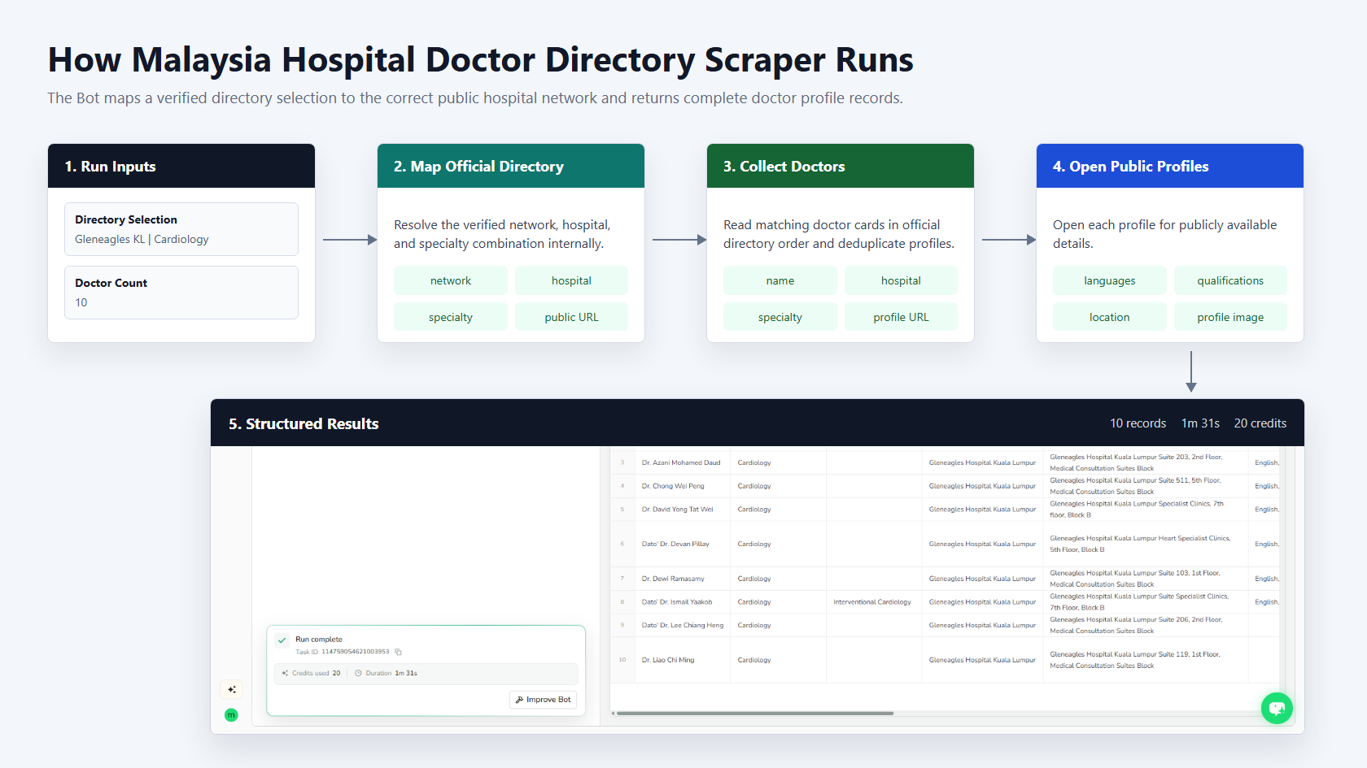This screenshot has width=1367, height=768.
Task: Click the '4. Open Public Profiles' header
Action: pyautogui.click(x=1170, y=166)
